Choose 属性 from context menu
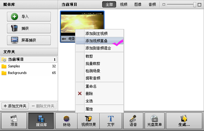Screen dimensions: 204x131 pyautogui.click(x=100, y=109)
